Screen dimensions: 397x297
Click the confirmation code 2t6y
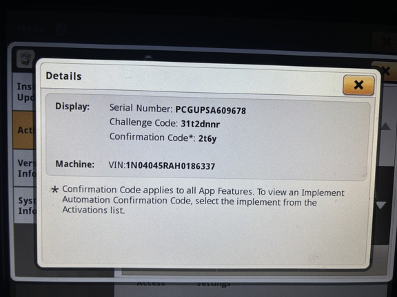pyautogui.click(x=207, y=138)
